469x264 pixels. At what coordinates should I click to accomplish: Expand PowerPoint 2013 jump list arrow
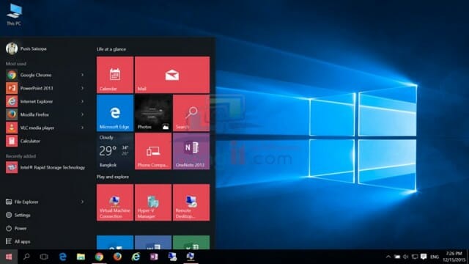(82, 88)
